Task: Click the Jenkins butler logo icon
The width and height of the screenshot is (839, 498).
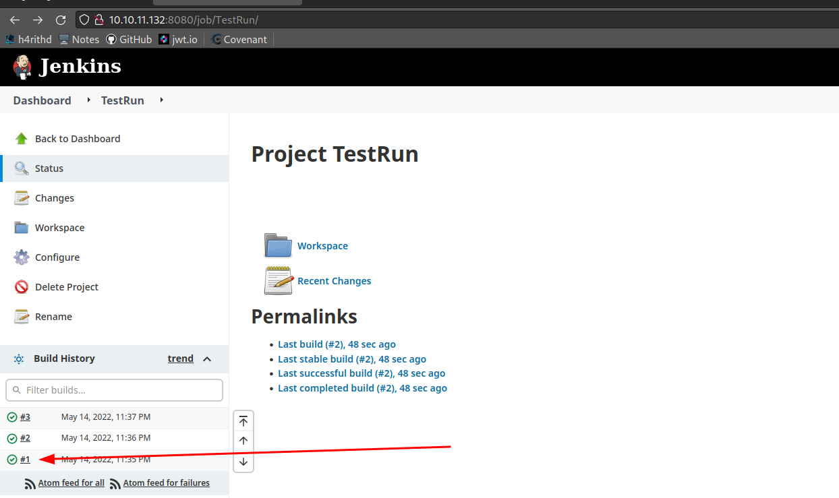Action: coord(22,67)
